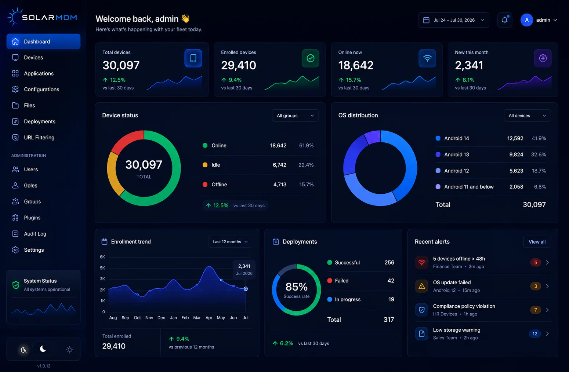Image resolution: width=569 pixels, height=372 pixels.
Task: Open the Jul 24 – Jul 30 date range dropdown
Action: pos(453,20)
